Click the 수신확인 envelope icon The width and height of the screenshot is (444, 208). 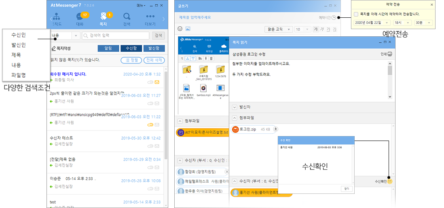pyautogui.click(x=390, y=181)
